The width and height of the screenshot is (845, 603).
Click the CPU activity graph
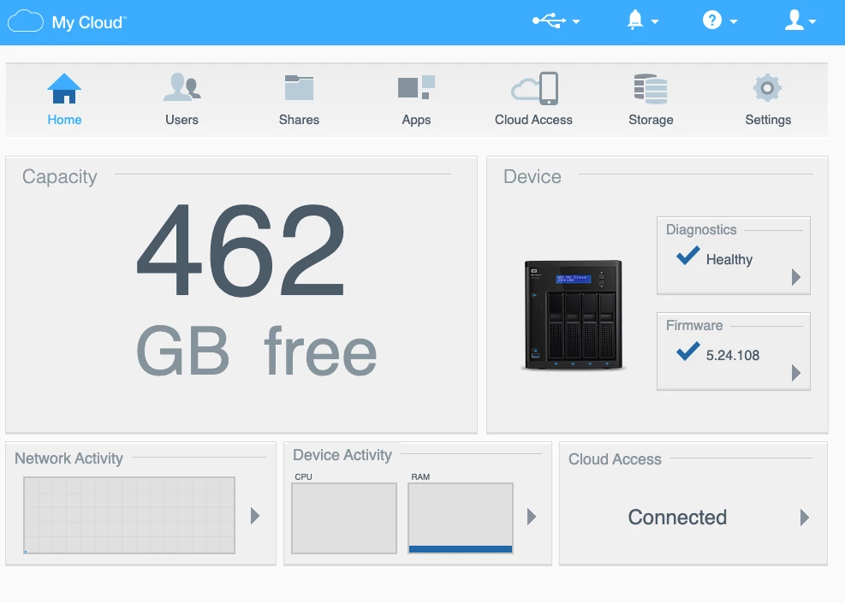[x=343, y=518]
